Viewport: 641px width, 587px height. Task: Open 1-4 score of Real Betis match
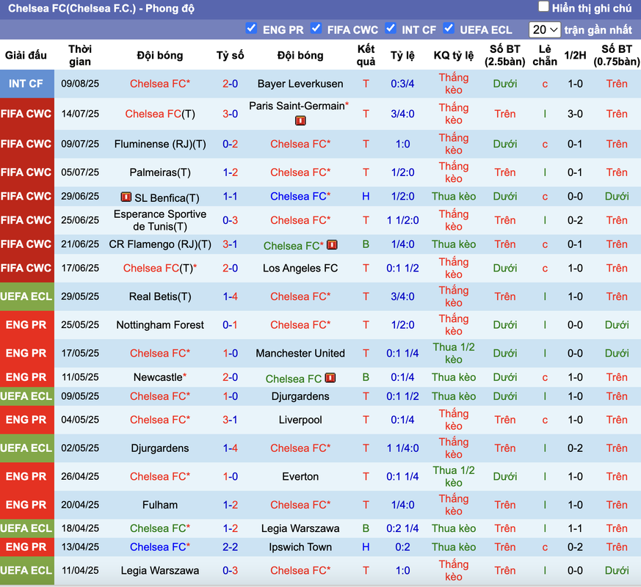click(x=230, y=296)
